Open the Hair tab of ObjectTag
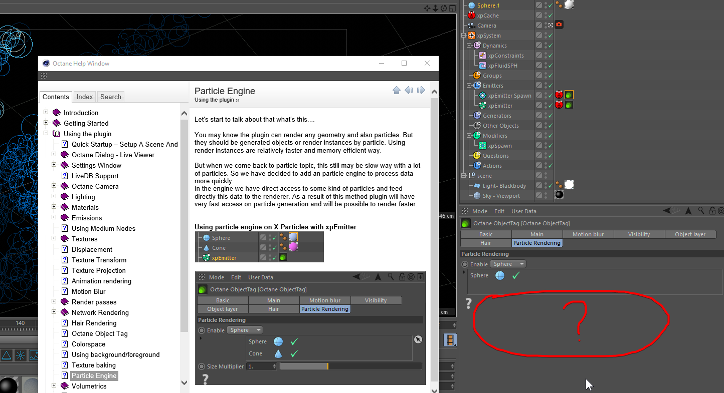Viewport: 724px width, 393px height. pos(486,243)
